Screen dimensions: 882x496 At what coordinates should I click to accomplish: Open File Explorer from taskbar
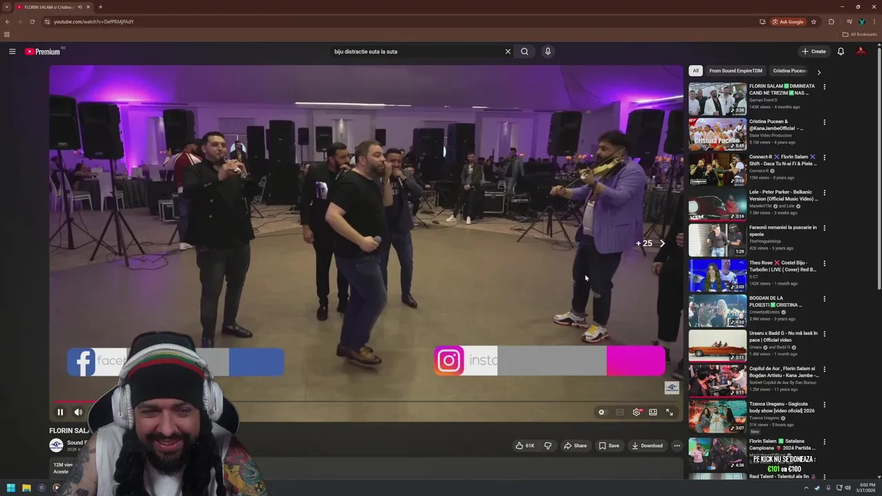(26, 488)
